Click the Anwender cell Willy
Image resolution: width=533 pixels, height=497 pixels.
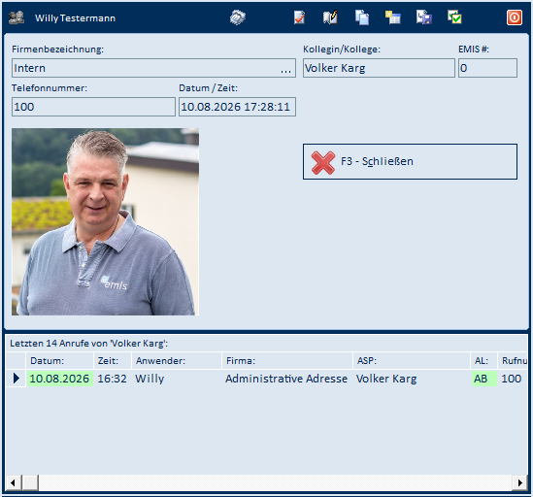click(177, 379)
